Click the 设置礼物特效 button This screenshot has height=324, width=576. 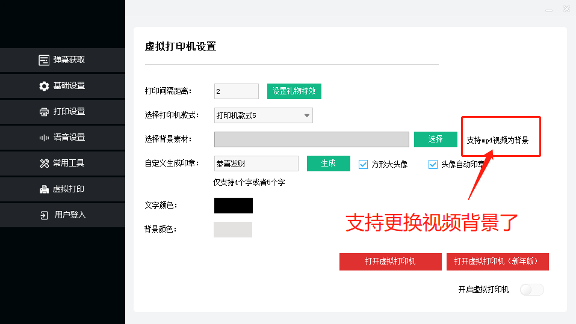[x=294, y=91]
